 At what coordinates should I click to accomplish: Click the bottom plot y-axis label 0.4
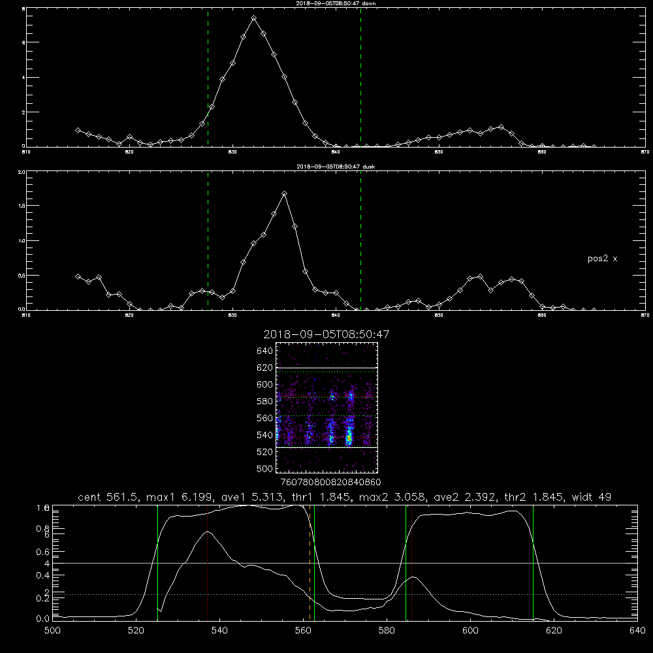[x=42, y=575]
